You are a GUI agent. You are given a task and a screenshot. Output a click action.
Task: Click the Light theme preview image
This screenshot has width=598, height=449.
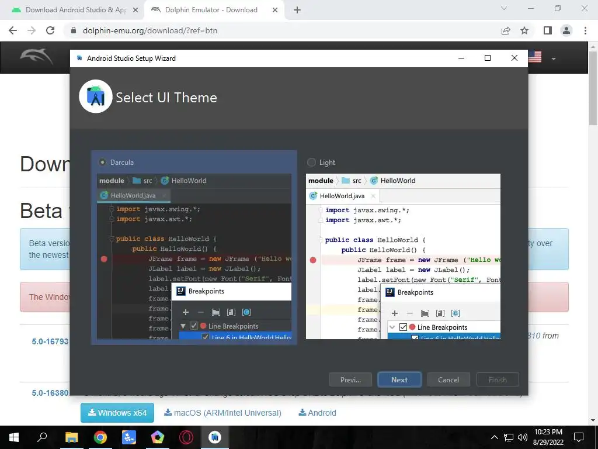tap(403, 257)
